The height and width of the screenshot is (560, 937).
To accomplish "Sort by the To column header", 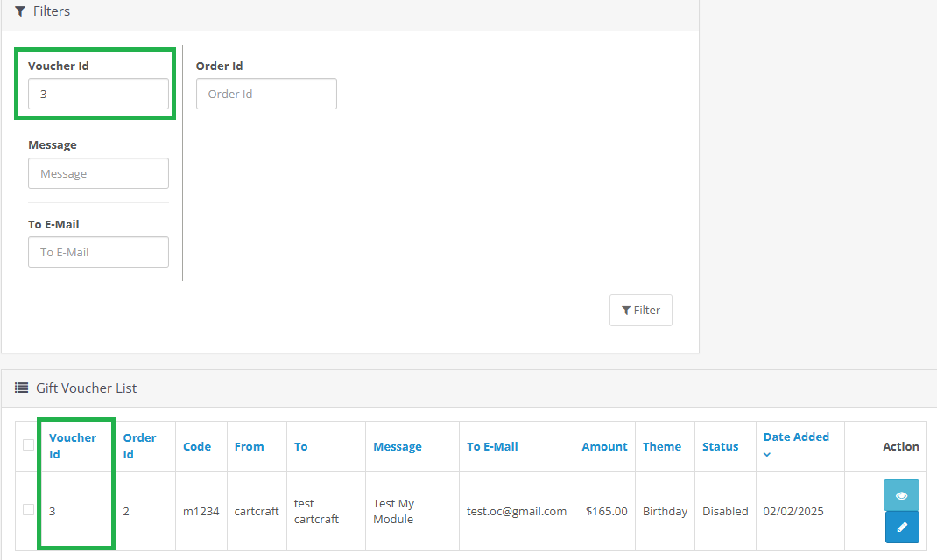I will point(300,446).
